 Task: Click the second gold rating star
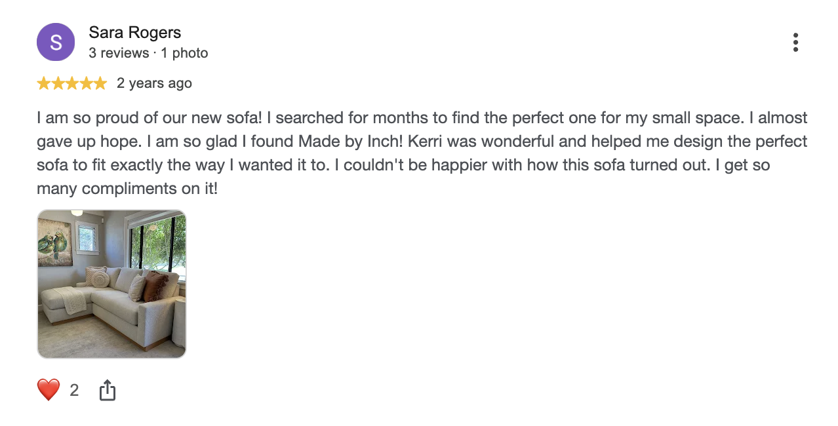pyautogui.click(x=58, y=83)
